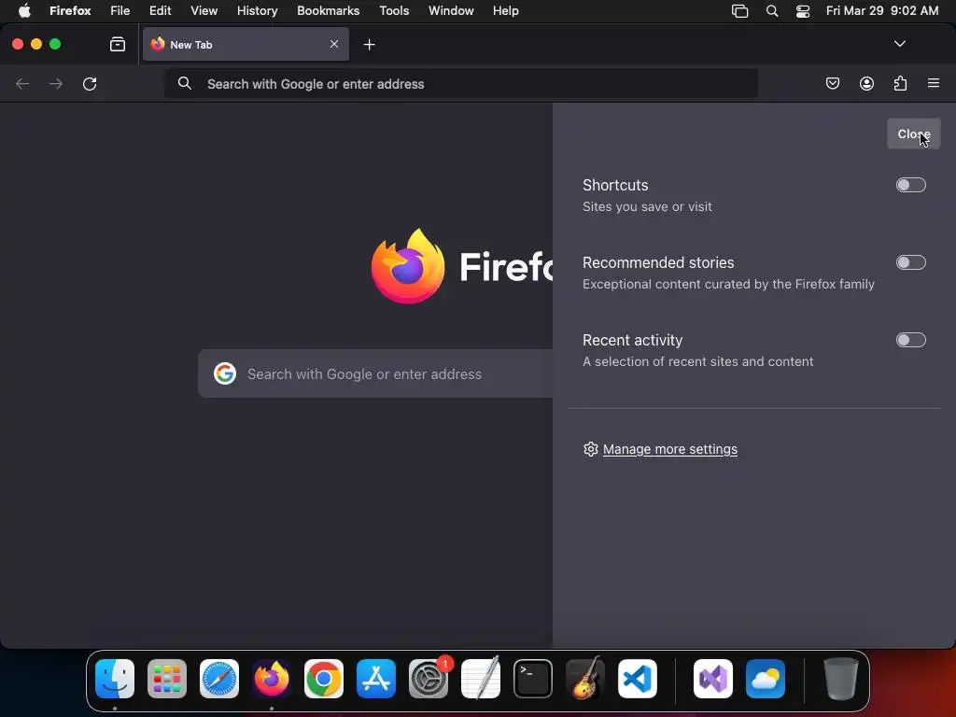Open the App Store from the dock
This screenshot has width=956, height=717.
pyautogui.click(x=376, y=678)
